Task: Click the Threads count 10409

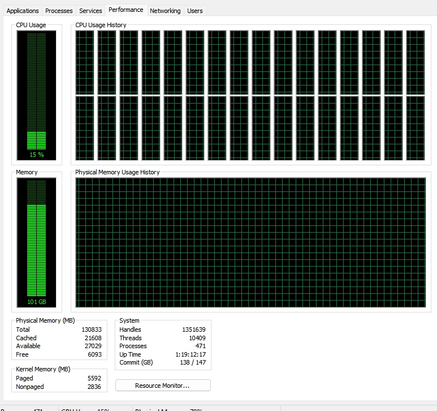Action: pyautogui.click(x=197, y=338)
